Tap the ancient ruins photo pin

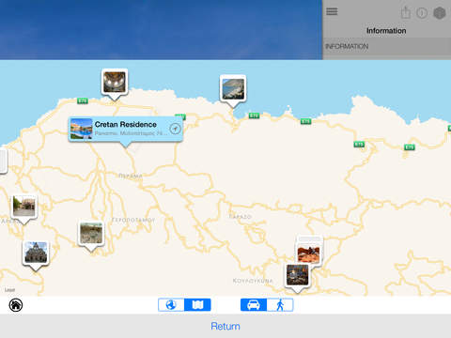(x=91, y=234)
